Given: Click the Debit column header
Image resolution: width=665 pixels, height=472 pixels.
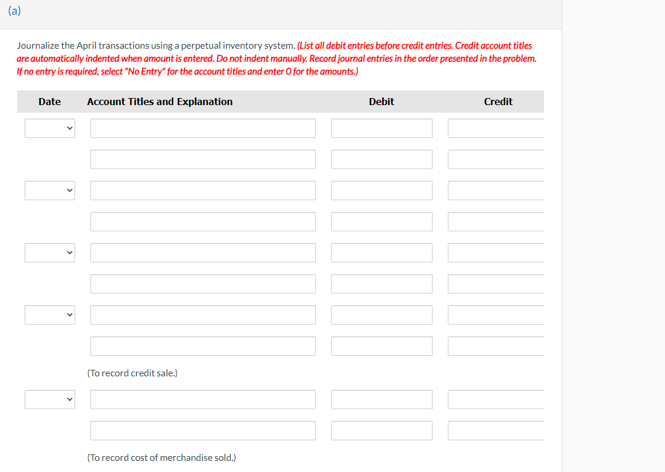Looking at the screenshot, I should pos(381,101).
